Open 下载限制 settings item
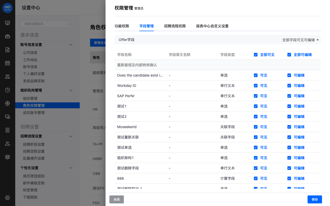 pyautogui.click(x=30, y=197)
